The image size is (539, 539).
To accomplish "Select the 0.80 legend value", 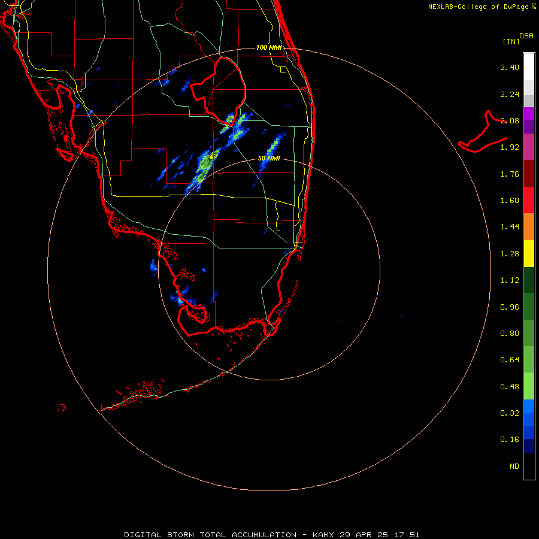I will (510, 334).
